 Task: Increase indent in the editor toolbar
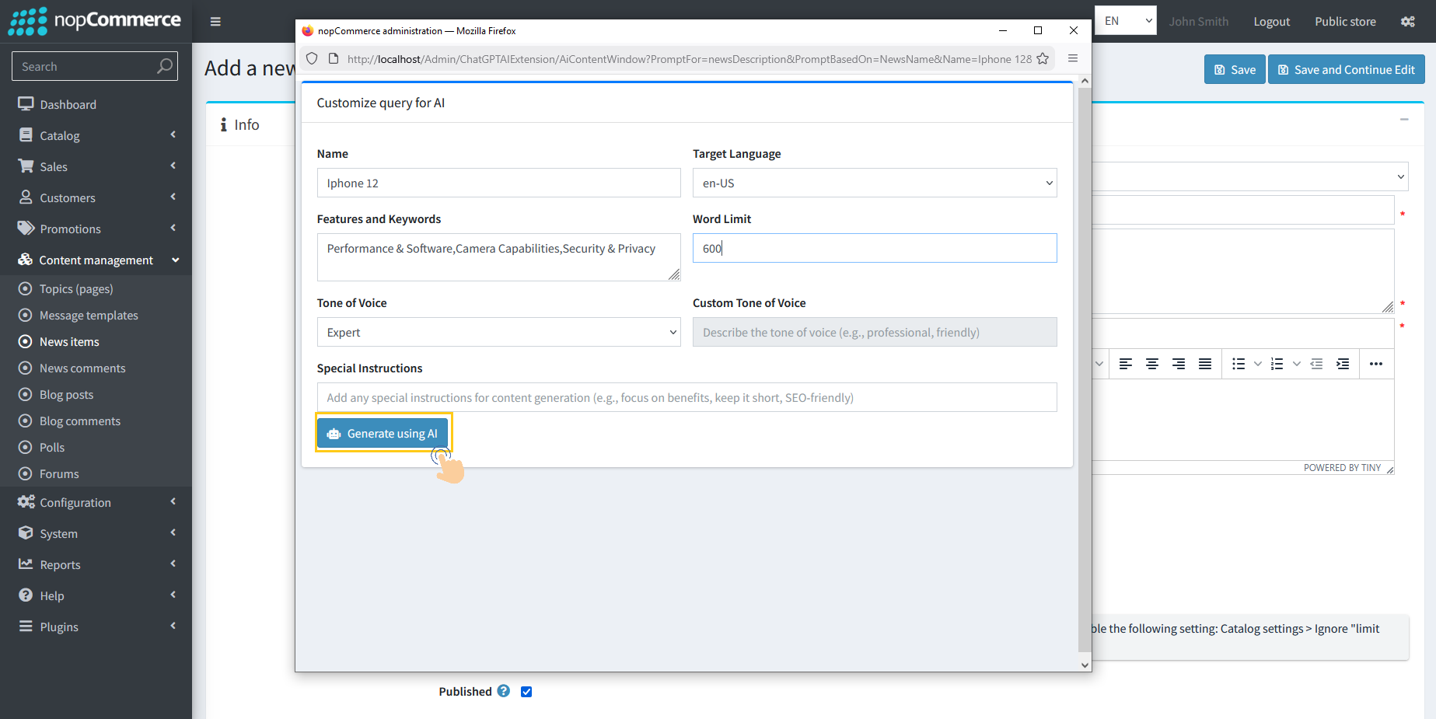pos(1343,363)
